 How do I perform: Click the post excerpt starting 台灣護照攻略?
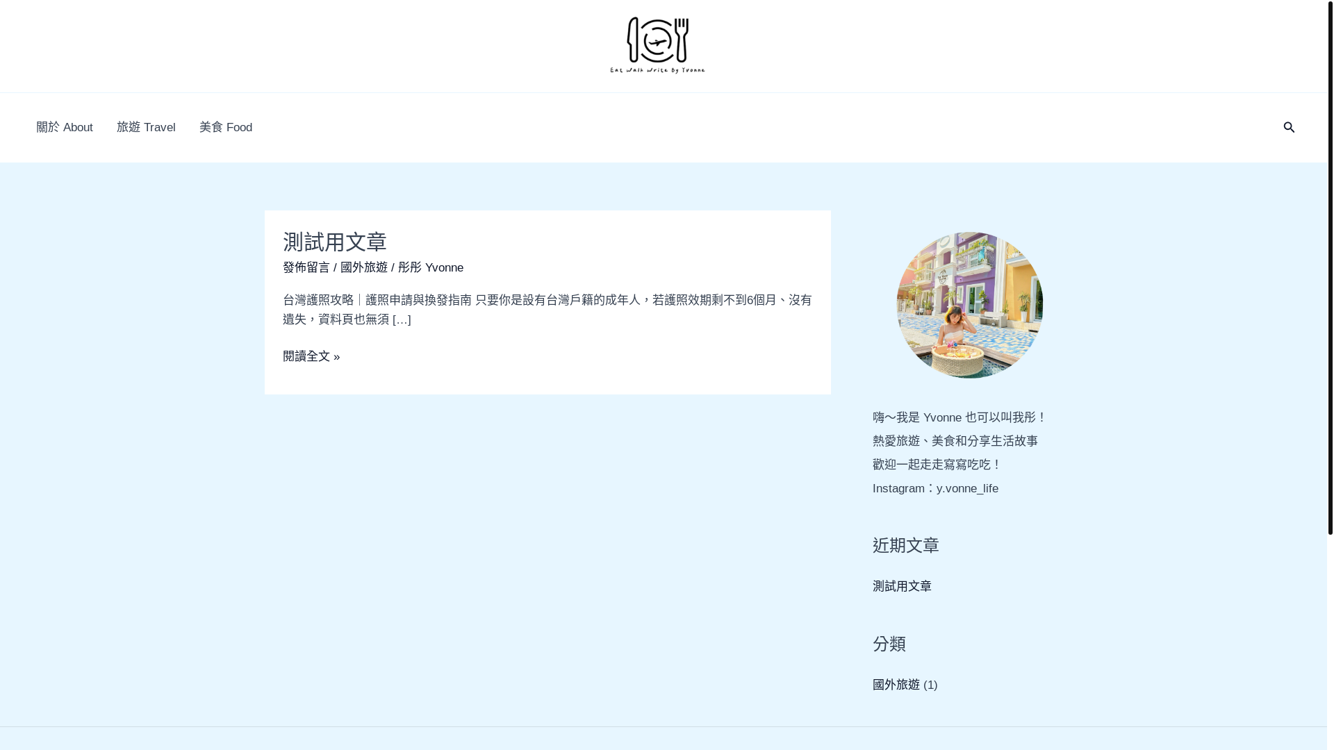click(547, 310)
